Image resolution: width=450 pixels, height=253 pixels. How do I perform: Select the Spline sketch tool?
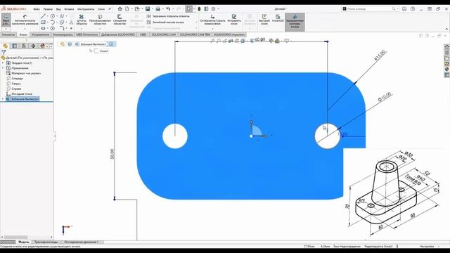click(62, 16)
